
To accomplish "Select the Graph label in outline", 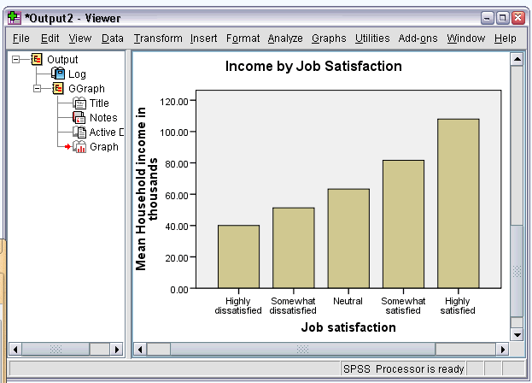I will coord(104,147).
